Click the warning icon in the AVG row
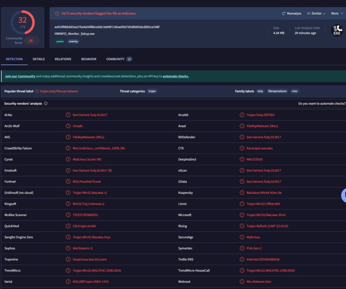Screen dimensions: 346x289 [68, 137]
